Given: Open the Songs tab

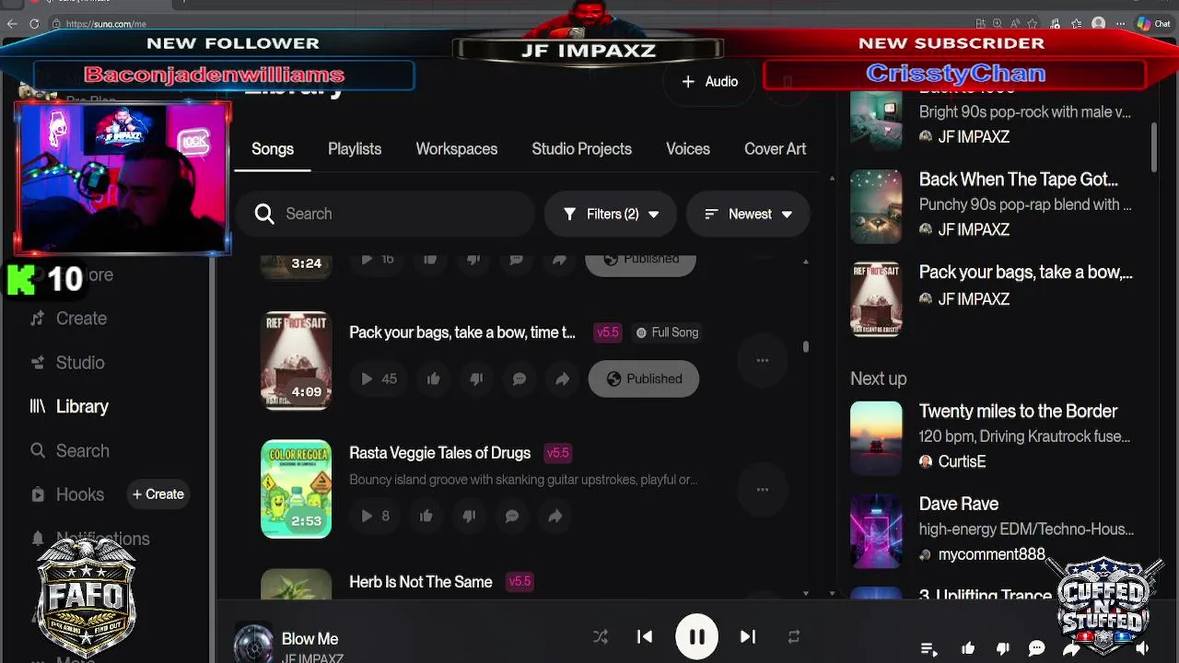Looking at the screenshot, I should (273, 149).
